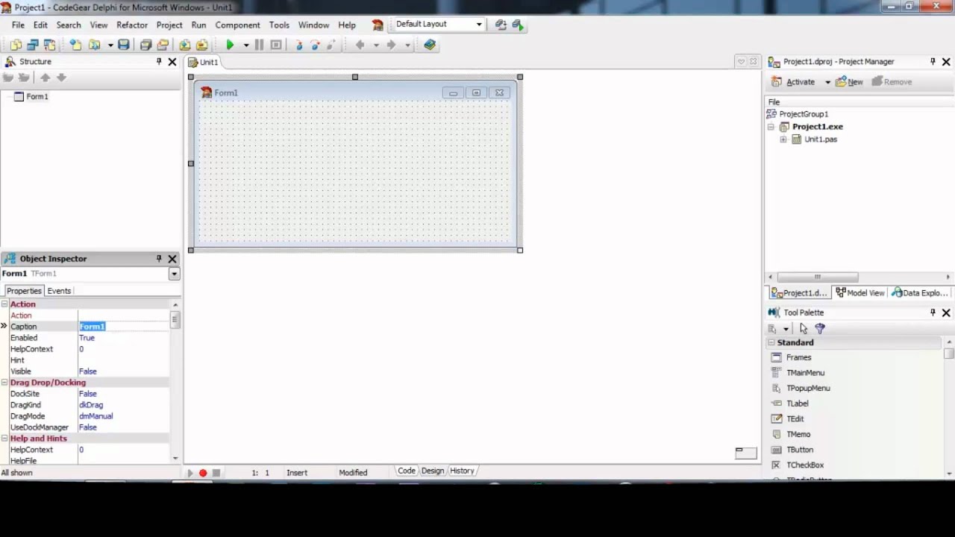Select TMainMenu component in Tool Palette

pyautogui.click(x=805, y=372)
